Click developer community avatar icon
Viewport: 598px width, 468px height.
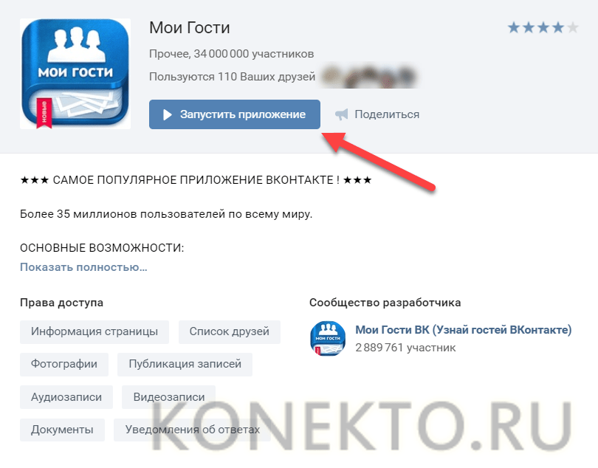[328, 338]
